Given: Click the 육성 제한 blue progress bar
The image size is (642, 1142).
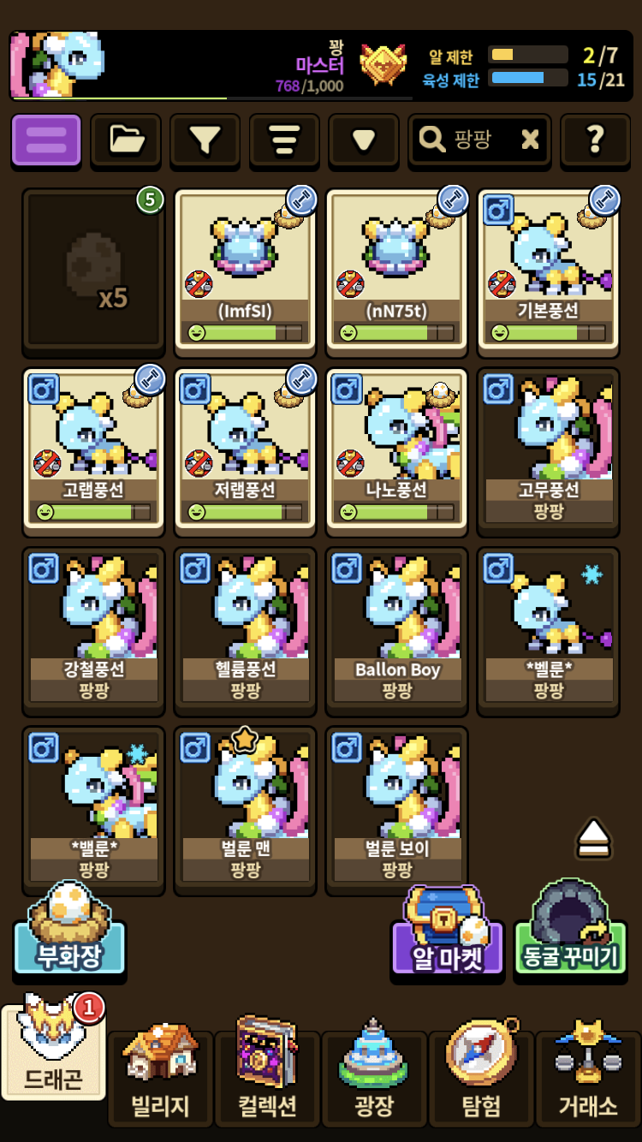Looking at the screenshot, I should [x=528, y=78].
